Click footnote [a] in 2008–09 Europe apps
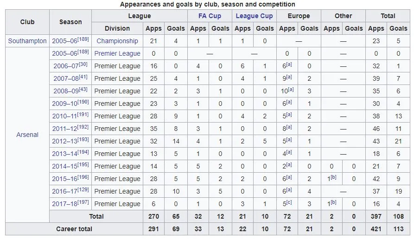 pyautogui.click(x=291, y=90)
